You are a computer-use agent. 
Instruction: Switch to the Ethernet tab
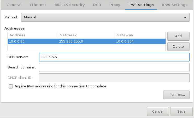(38, 5)
